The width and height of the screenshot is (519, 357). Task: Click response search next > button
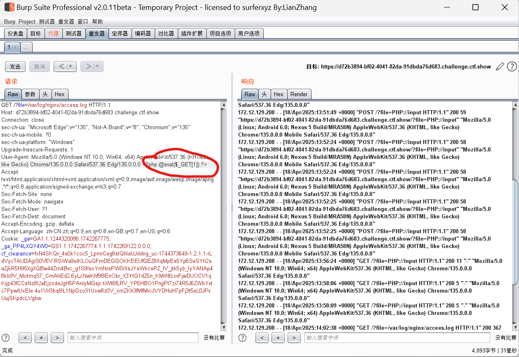[294, 338]
